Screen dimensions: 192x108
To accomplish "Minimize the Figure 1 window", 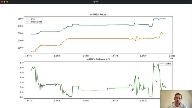I will 4,2.
